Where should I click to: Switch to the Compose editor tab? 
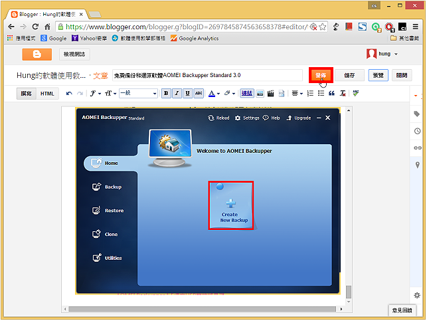point(26,94)
